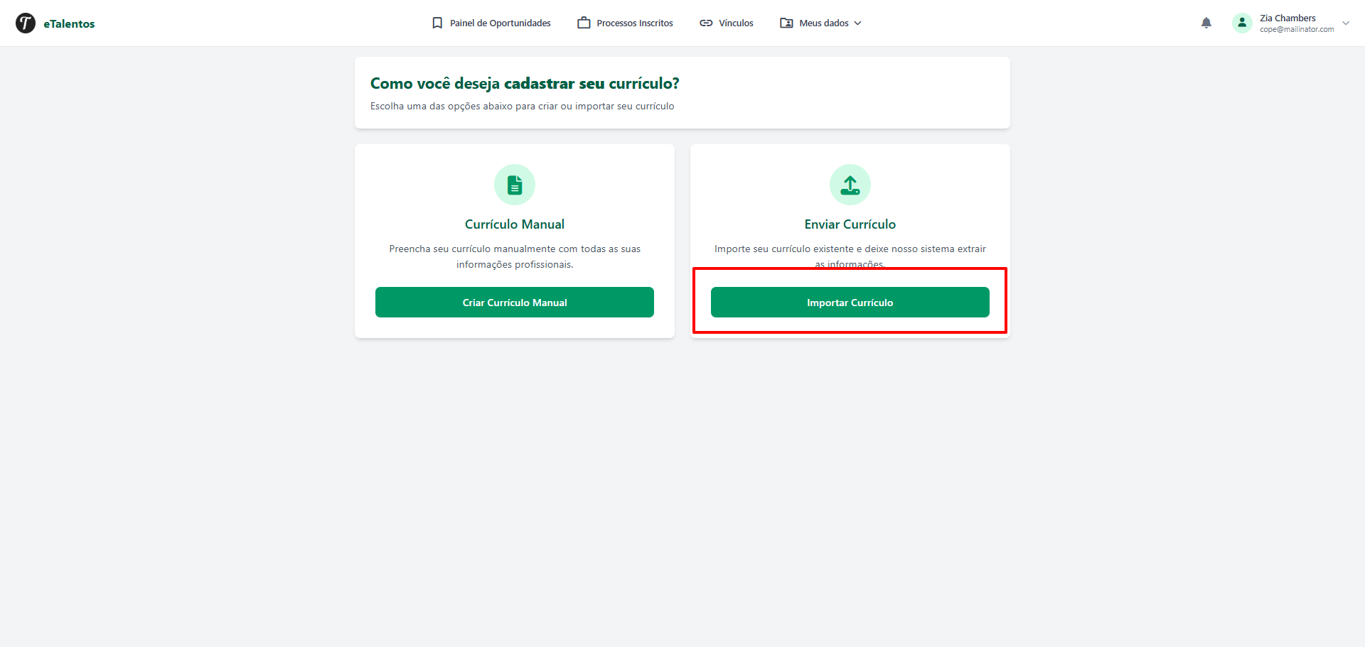1365x647 pixels.
Task: Click the bookmark icon beside Painel de Oportunidades
Action: pyautogui.click(x=437, y=23)
